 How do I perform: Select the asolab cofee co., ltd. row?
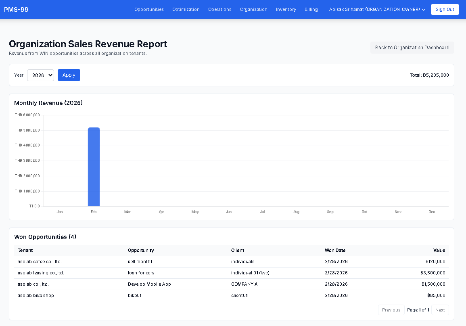(x=40, y=261)
